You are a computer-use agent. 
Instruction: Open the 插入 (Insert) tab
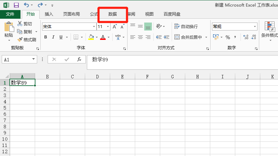(49, 14)
